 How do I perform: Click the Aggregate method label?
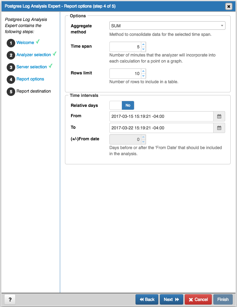click(81, 29)
